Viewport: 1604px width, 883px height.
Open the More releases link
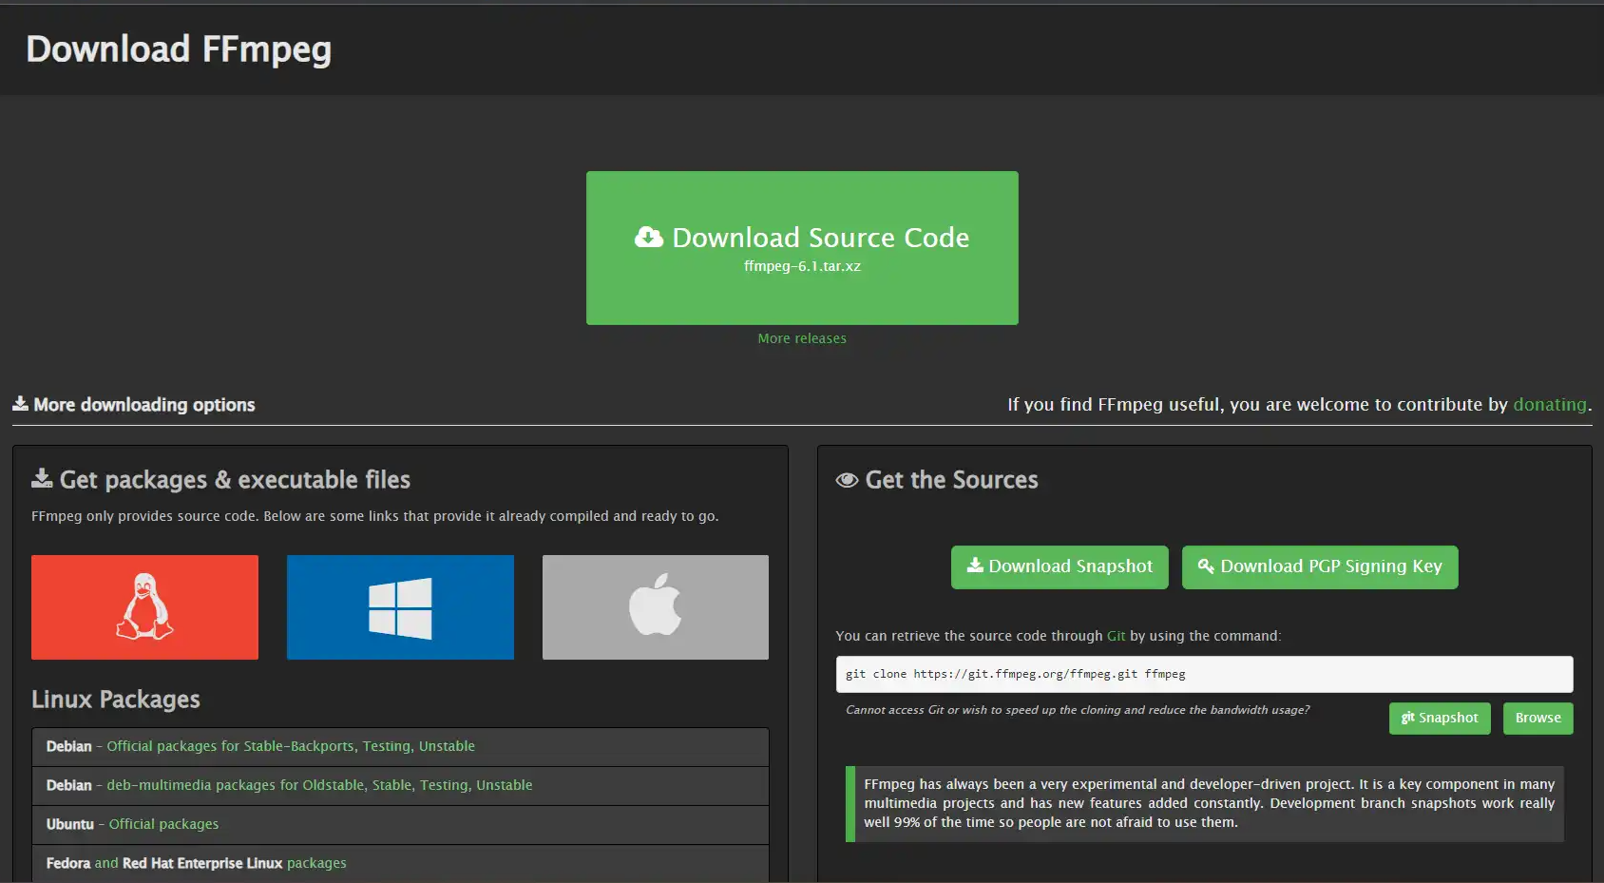pyautogui.click(x=802, y=338)
